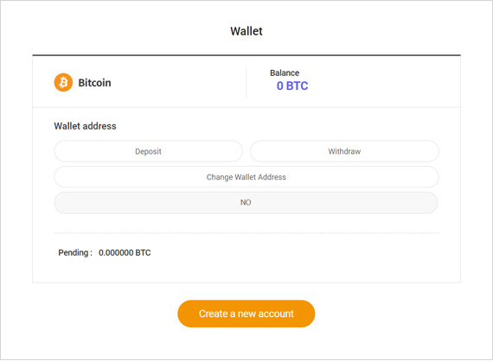Click the BTC unit in the balance

coord(298,85)
